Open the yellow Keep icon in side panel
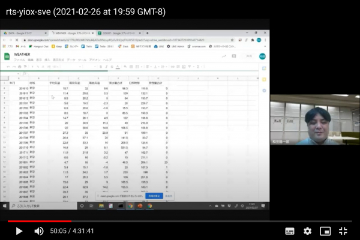Viewport: 360px width, 240px height. (x=263, y=79)
